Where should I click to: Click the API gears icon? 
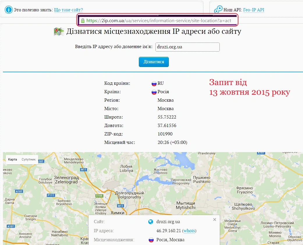click(x=218, y=9)
